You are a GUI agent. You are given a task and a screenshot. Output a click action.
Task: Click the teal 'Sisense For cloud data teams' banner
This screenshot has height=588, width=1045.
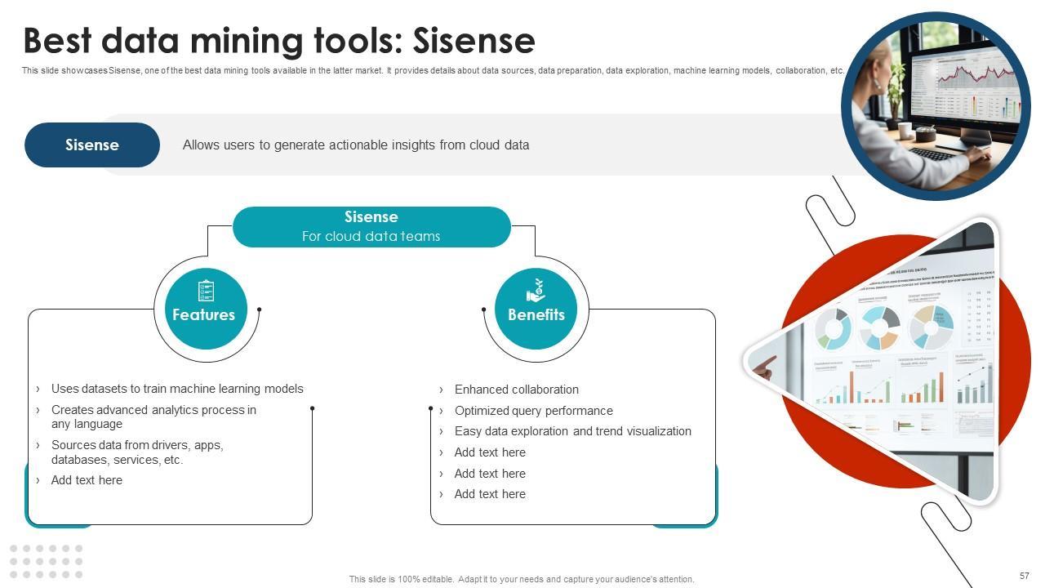click(x=371, y=227)
